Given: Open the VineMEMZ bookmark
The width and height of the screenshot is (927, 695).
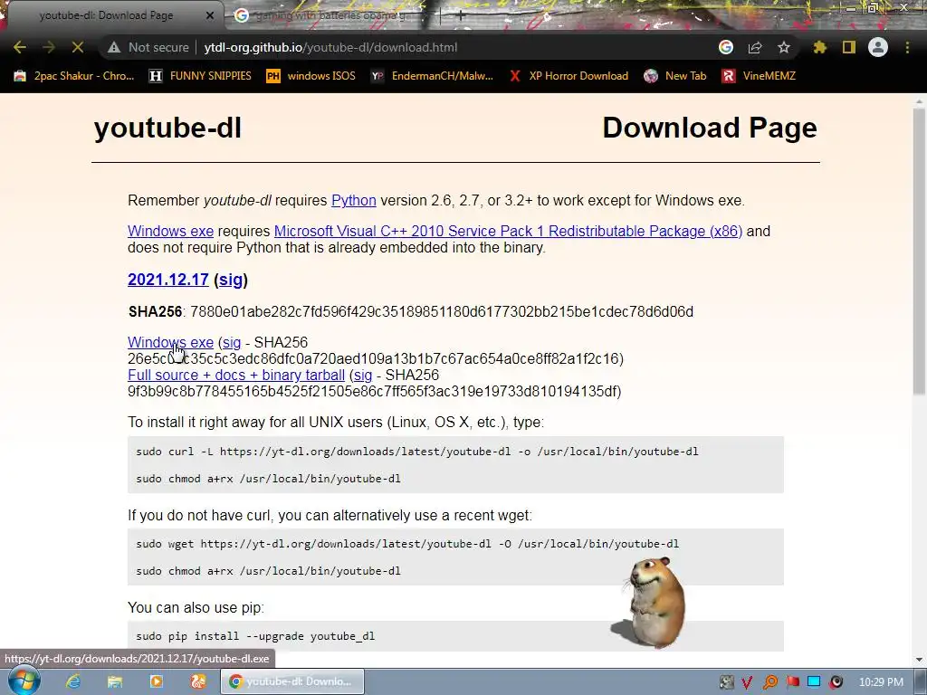Looking at the screenshot, I should pos(760,76).
